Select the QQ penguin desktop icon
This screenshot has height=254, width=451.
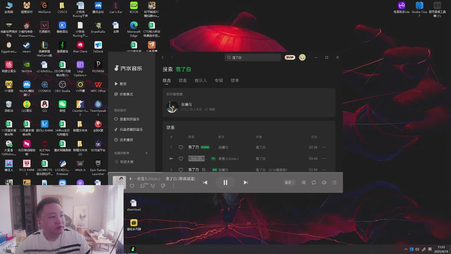click(x=45, y=106)
